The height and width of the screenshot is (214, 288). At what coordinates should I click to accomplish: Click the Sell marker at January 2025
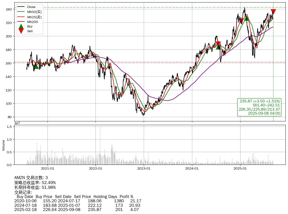click(241, 21)
